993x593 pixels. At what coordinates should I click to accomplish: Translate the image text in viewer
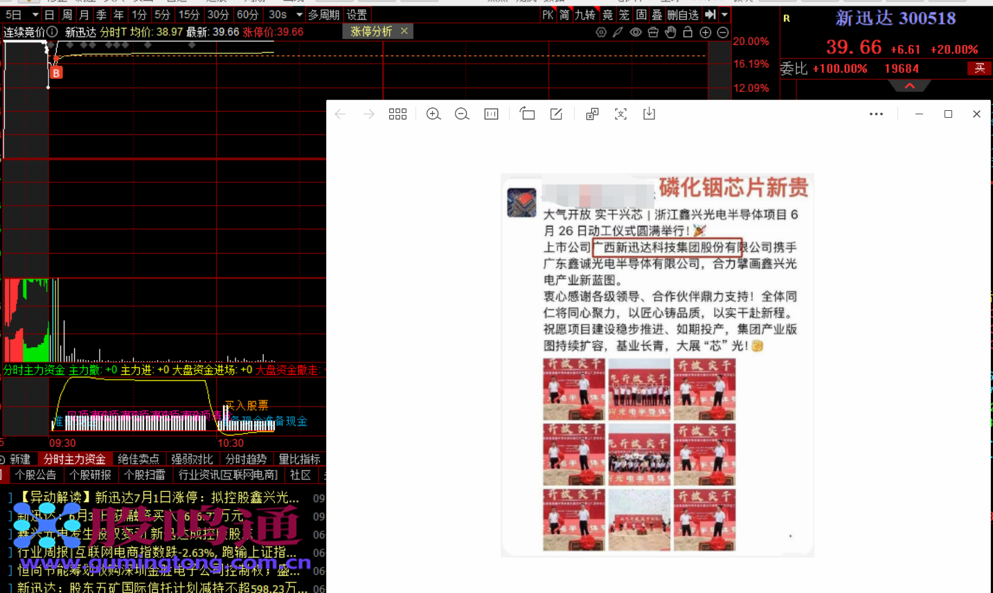(x=592, y=114)
